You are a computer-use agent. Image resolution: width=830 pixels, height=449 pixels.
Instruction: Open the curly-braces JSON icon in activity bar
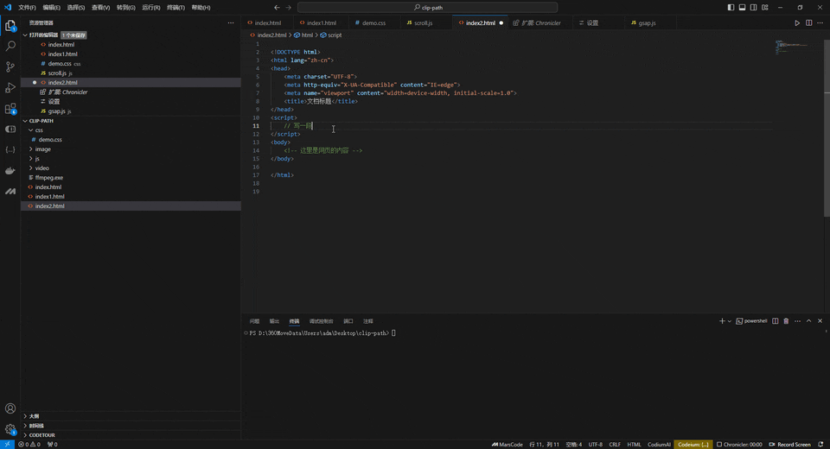click(10, 149)
